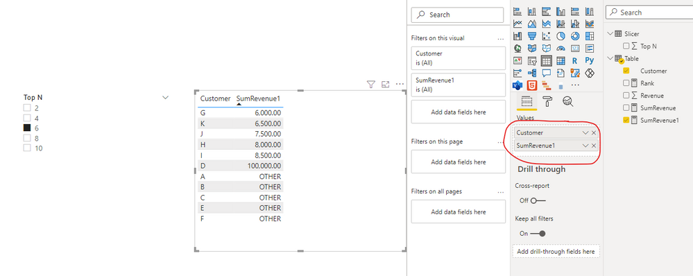Open the Top N slicer dropdown chevron
693x276 pixels.
[166, 98]
